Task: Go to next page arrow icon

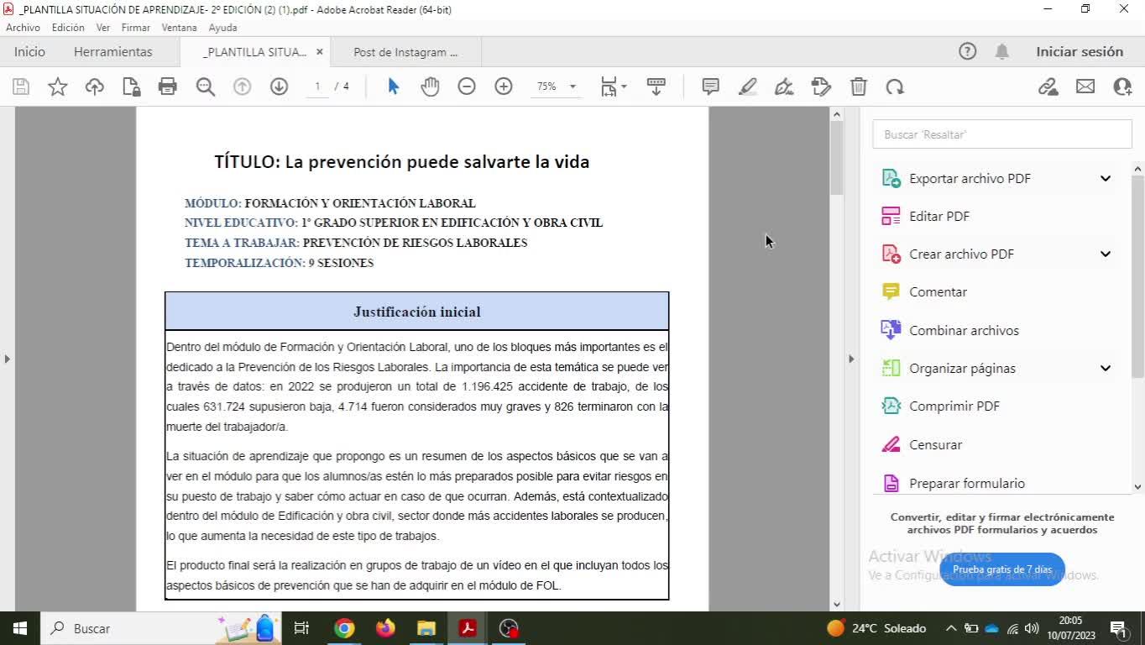Action: (x=279, y=87)
